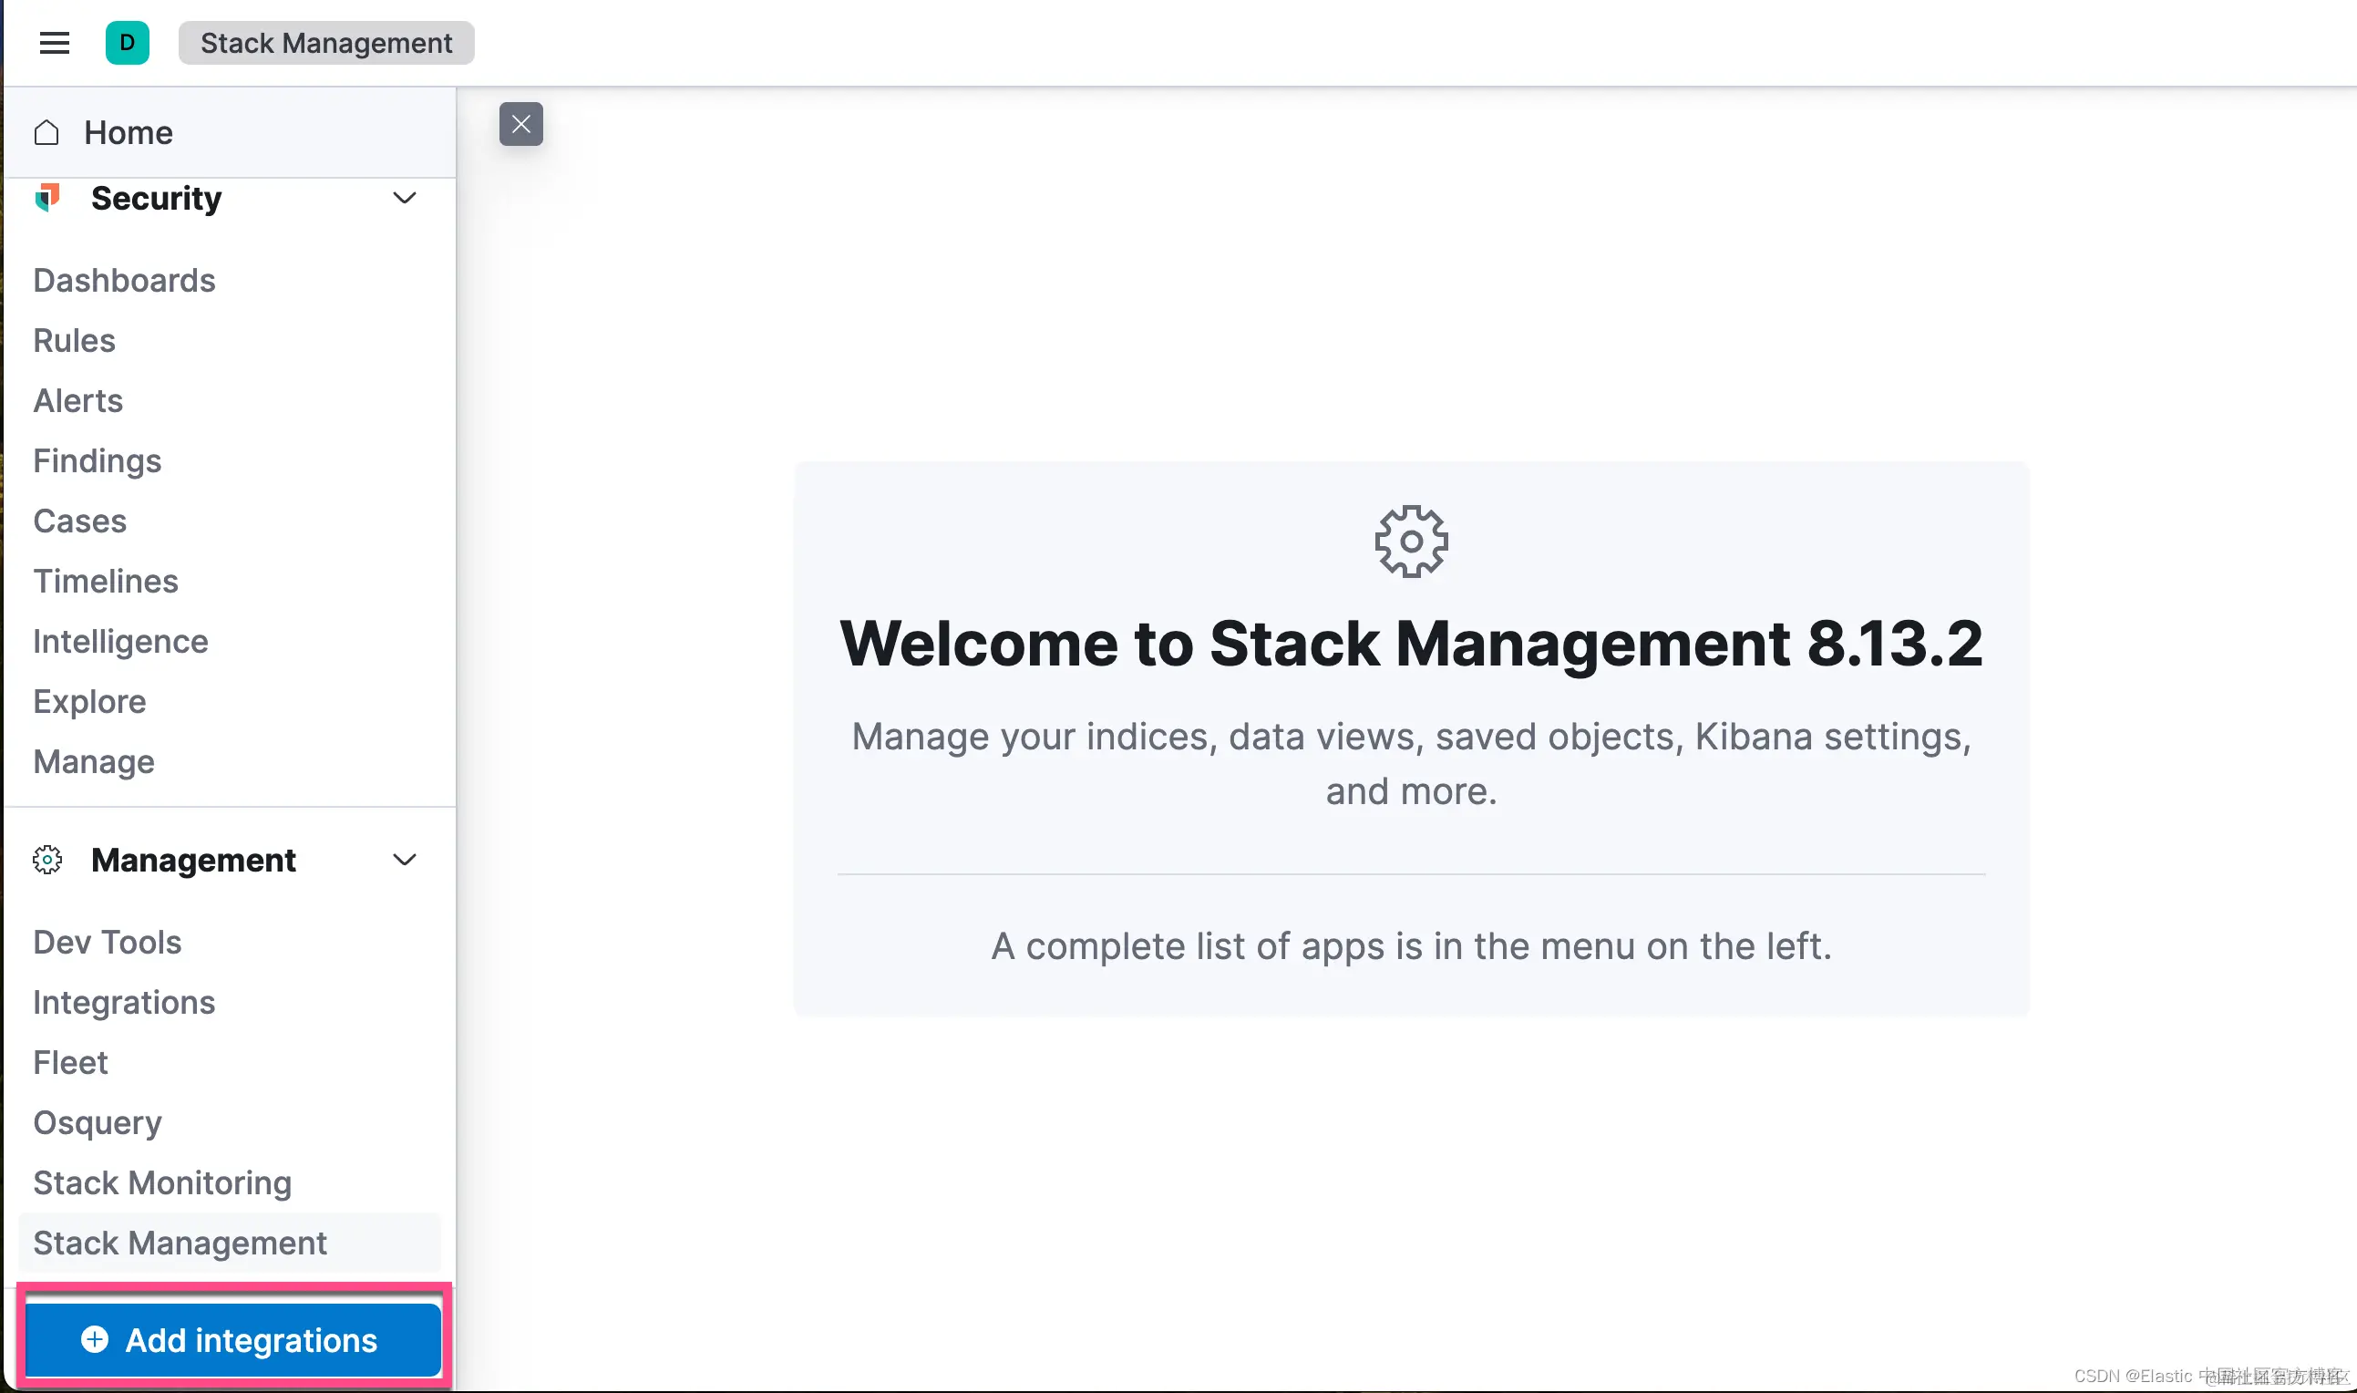Close the side navigation flyout
Screen dimensions: 2357x1393
click(x=520, y=124)
